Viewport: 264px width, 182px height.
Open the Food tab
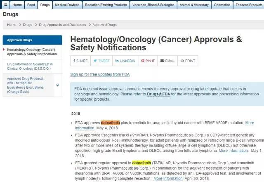(31, 5)
